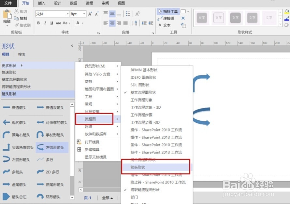290x204 pixels.
Task: Switch to the 插入 (Insert) tab
Action: [x=41, y=3]
